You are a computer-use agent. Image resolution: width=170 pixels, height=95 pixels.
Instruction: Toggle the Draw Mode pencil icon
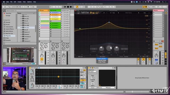(x=144, y=7)
